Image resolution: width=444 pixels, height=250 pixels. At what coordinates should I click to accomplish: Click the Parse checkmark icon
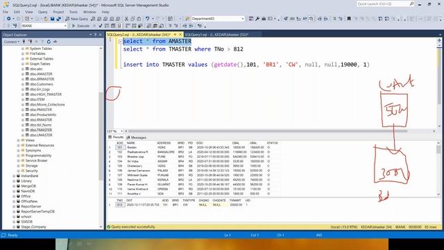point(100,26)
